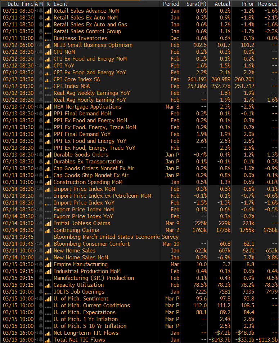
Task: Select the U. of Mich. Sentiment event name
Action: pyautogui.click(x=81, y=299)
